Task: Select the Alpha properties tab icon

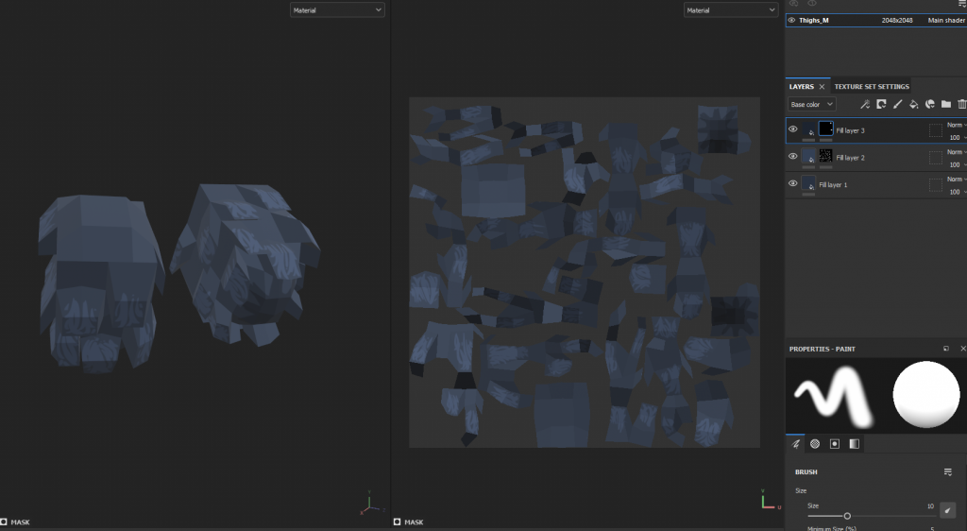Action: pyautogui.click(x=815, y=444)
